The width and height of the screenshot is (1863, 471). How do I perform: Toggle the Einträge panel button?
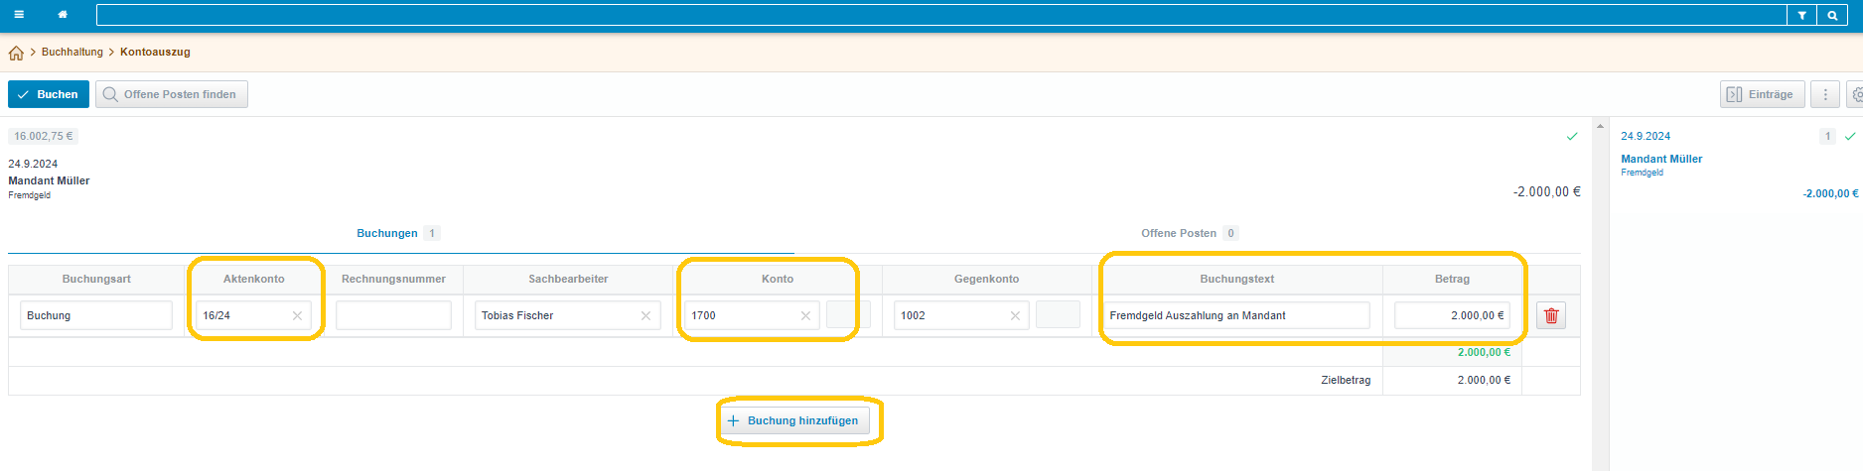(x=1763, y=94)
